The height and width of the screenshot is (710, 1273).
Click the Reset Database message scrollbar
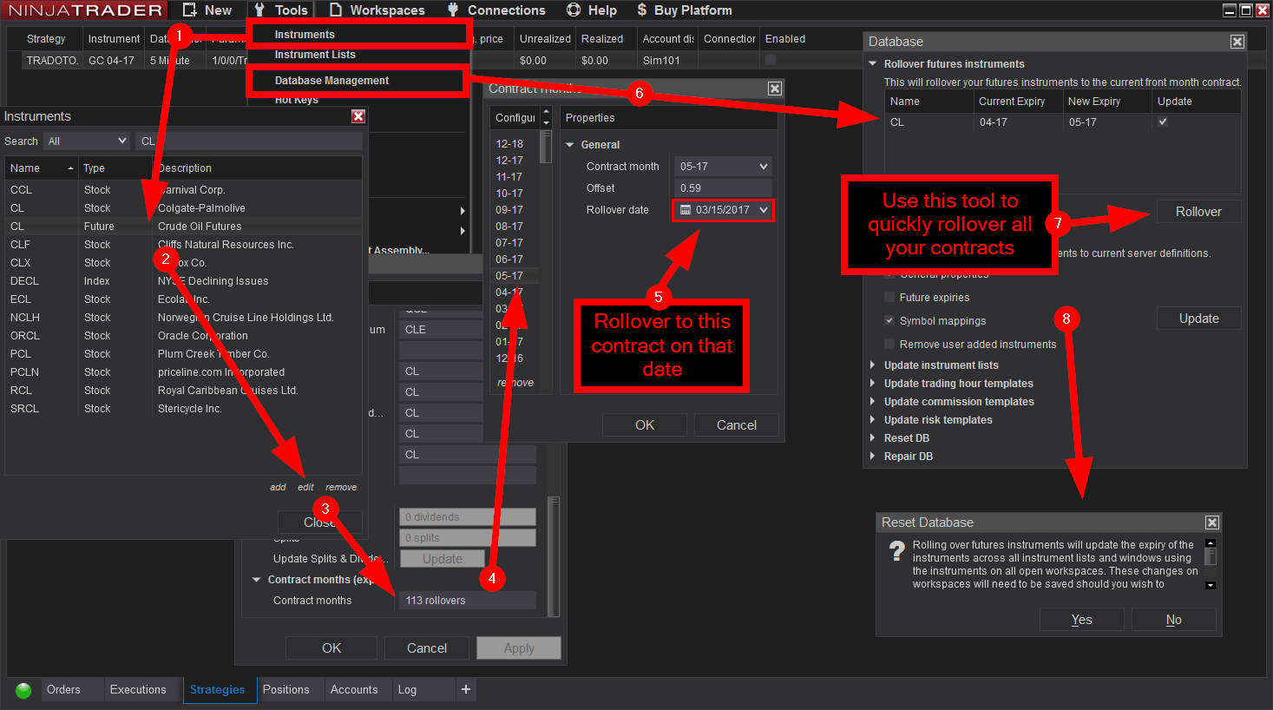pos(1211,563)
